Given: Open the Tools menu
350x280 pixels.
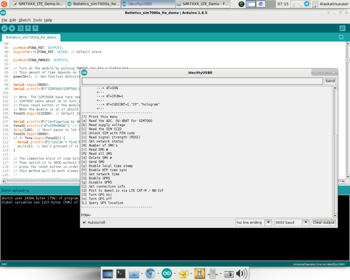Looking at the screenshot, I should (x=37, y=20).
